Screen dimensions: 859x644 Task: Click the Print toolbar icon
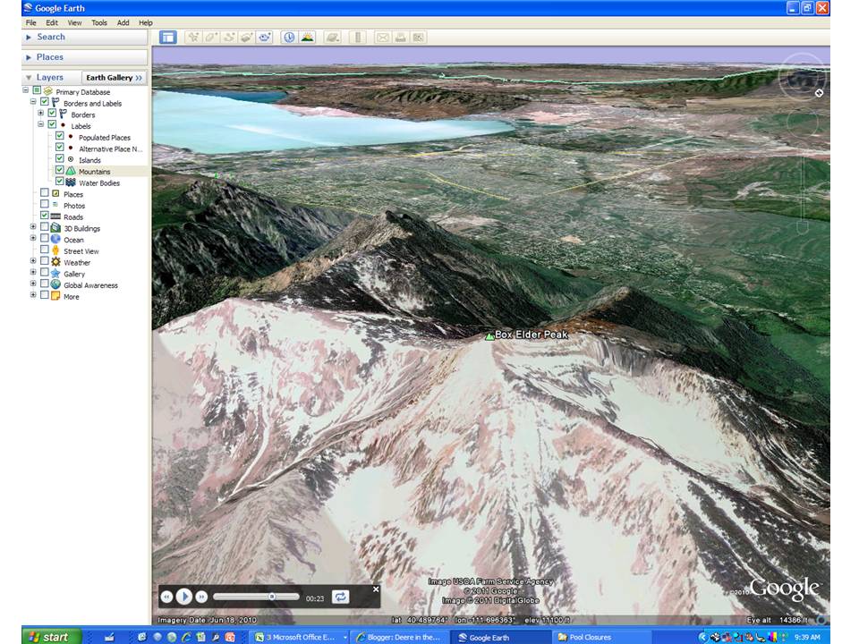pyautogui.click(x=401, y=38)
